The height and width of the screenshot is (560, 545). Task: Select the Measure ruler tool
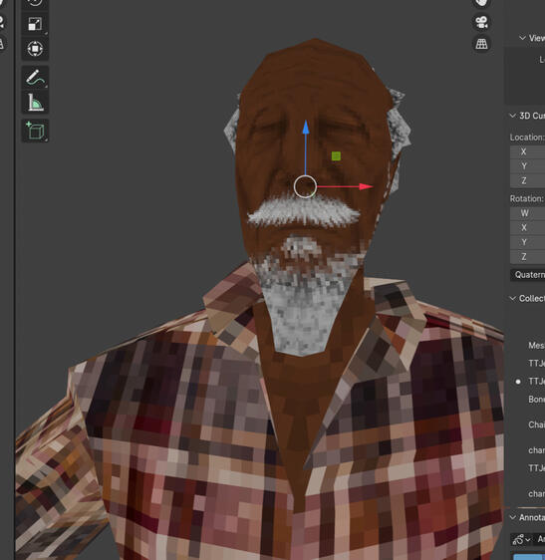pos(35,103)
